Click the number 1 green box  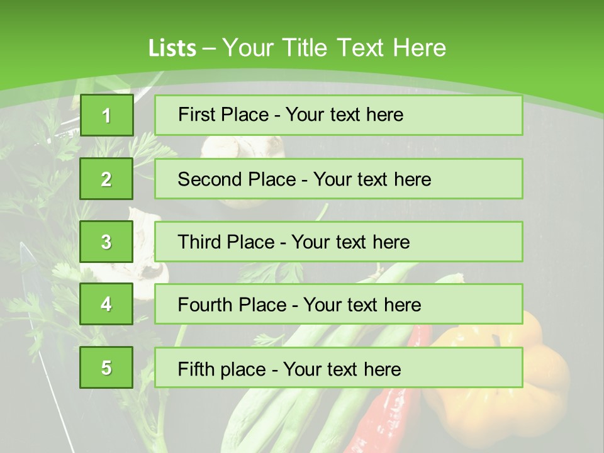[x=106, y=115]
